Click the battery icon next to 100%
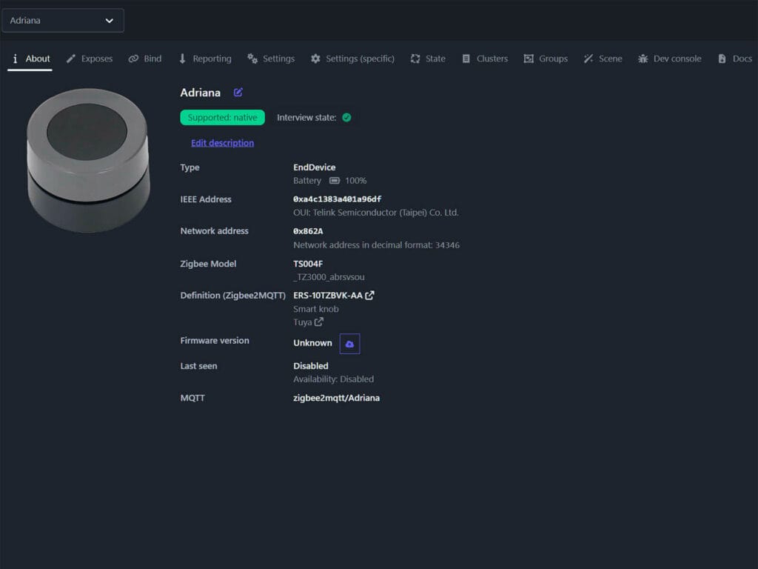Viewport: 758px width, 569px height. 335,181
